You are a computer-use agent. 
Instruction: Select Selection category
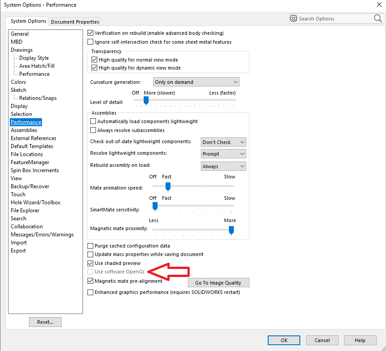tap(21, 114)
